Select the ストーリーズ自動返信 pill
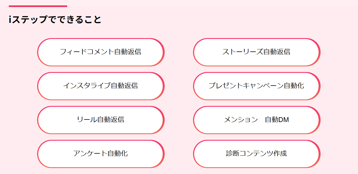 (x=257, y=52)
